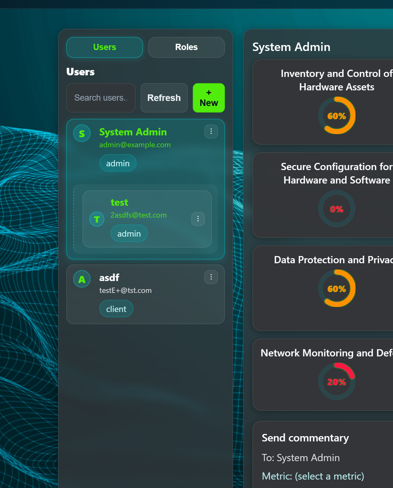Open options menu for test user
This screenshot has width=393, height=488.
click(x=198, y=219)
